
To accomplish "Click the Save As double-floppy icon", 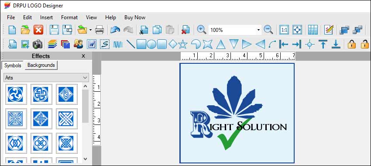I will 67,30.
